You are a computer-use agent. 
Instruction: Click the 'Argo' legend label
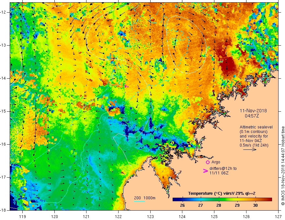(216, 162)
